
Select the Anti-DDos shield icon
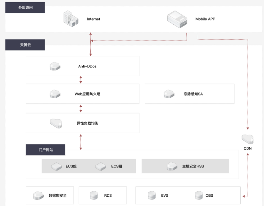pos(55,66)
